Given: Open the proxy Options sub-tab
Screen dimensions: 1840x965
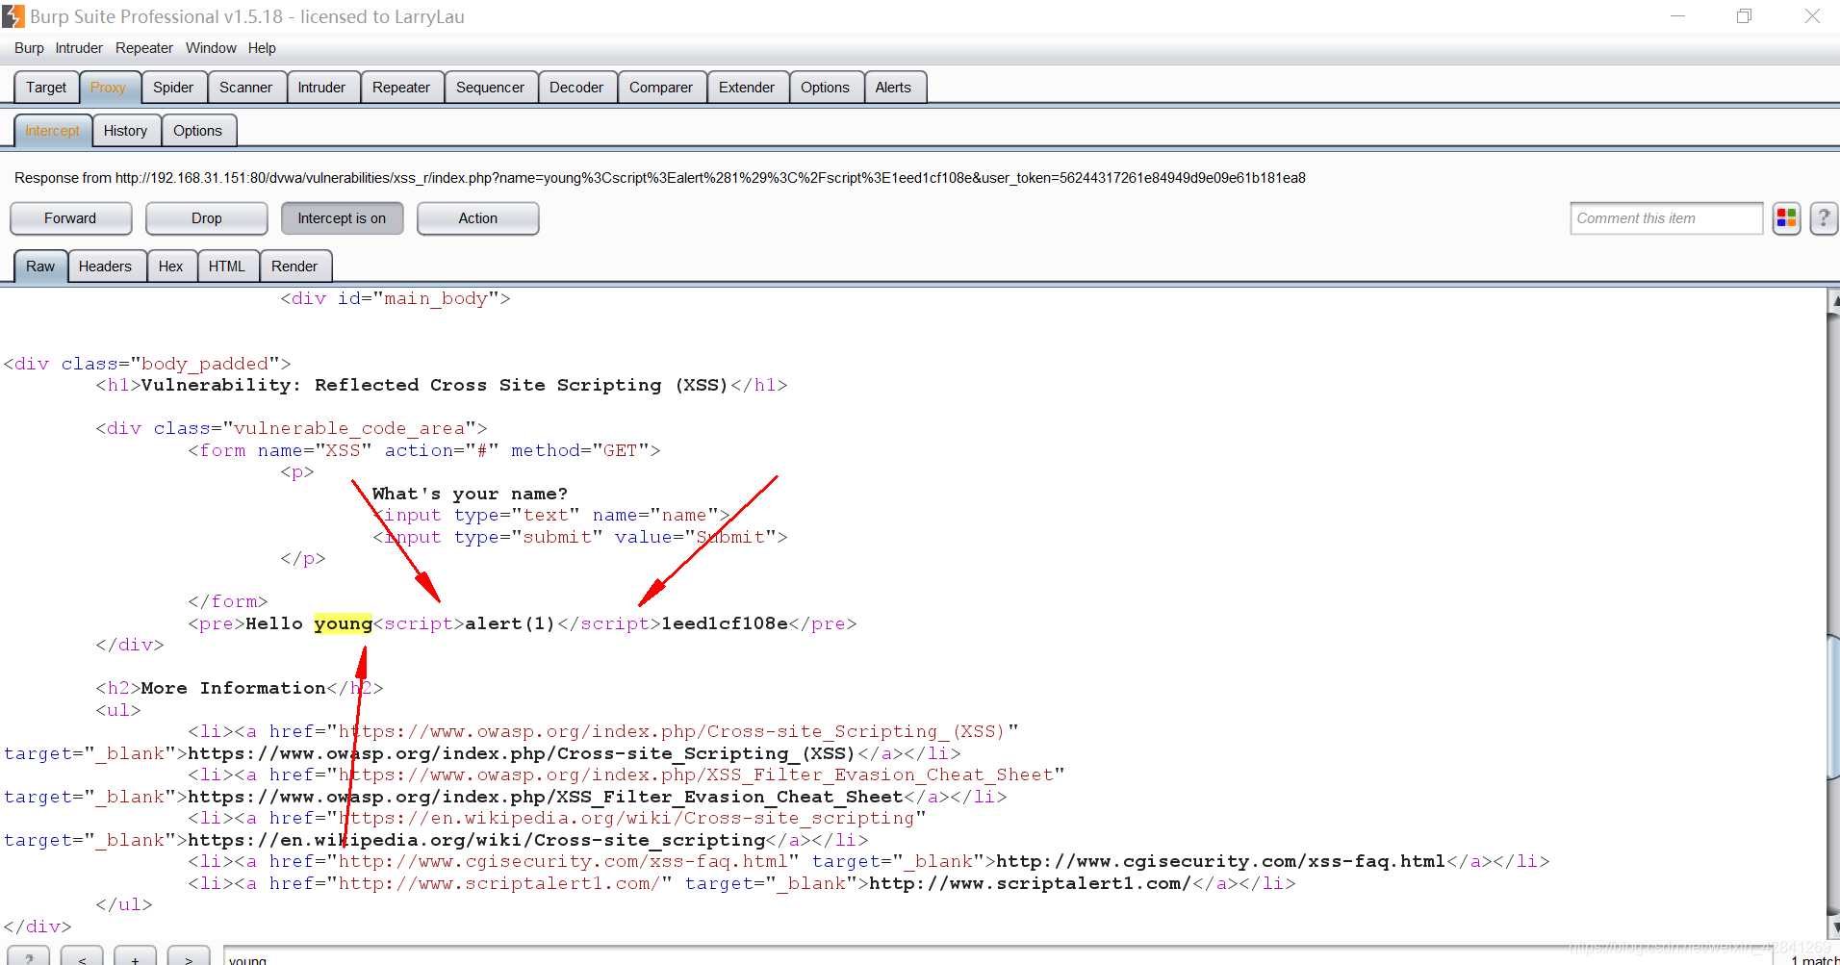Looking at the screenshot, I should pyautogui.click(x=197, y=131).
